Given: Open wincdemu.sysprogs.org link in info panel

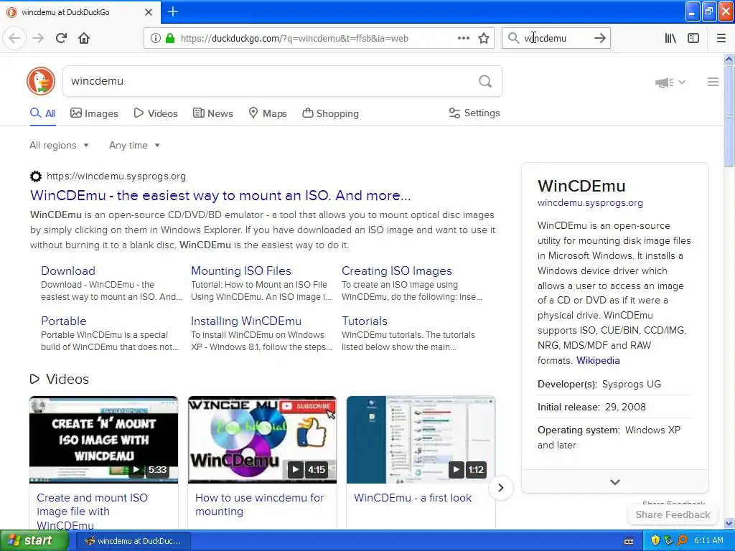Looking at the screenshot, I should pyautogui.click(x=590, y=203).
